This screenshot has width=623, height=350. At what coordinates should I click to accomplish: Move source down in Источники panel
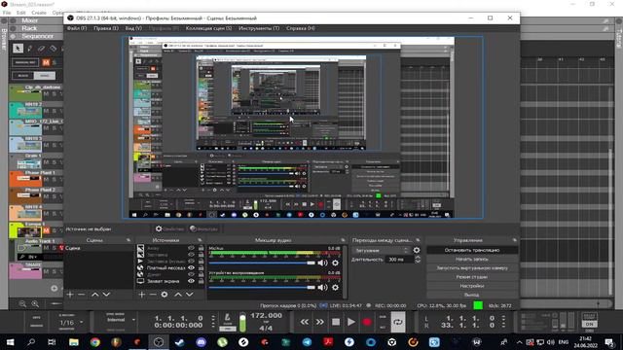(190, 295)
